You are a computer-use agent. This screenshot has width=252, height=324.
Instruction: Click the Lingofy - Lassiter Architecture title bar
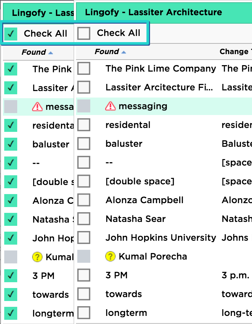[153, 12]
